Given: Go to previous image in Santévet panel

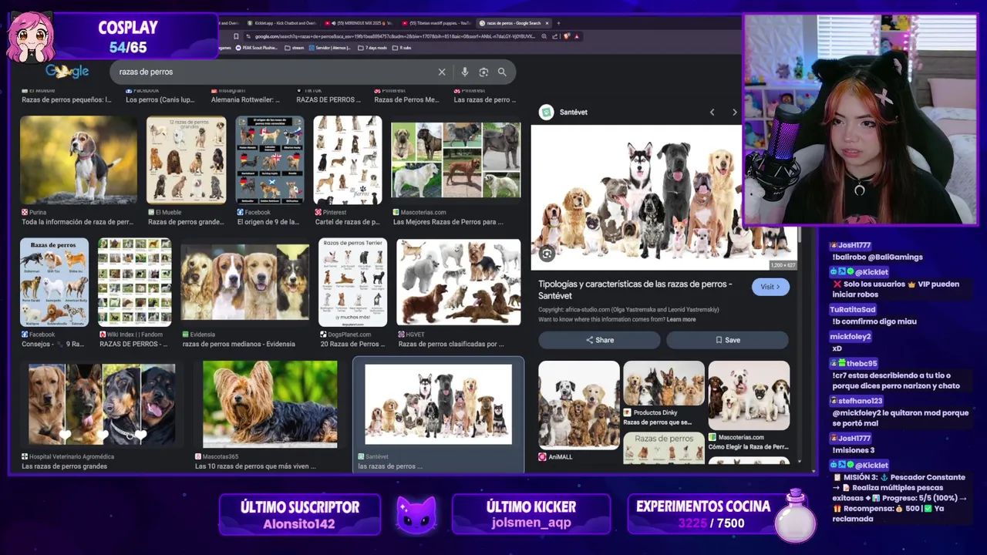Looking at the screenshot, I should tap(712, 112).
